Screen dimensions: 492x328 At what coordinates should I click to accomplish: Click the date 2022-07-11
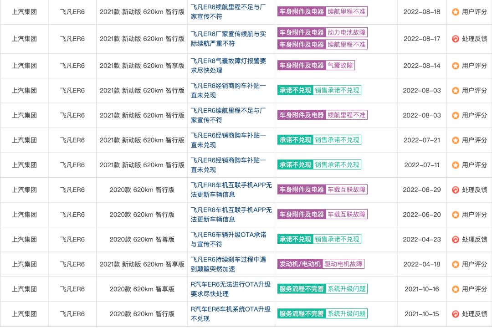click(422, 165)
